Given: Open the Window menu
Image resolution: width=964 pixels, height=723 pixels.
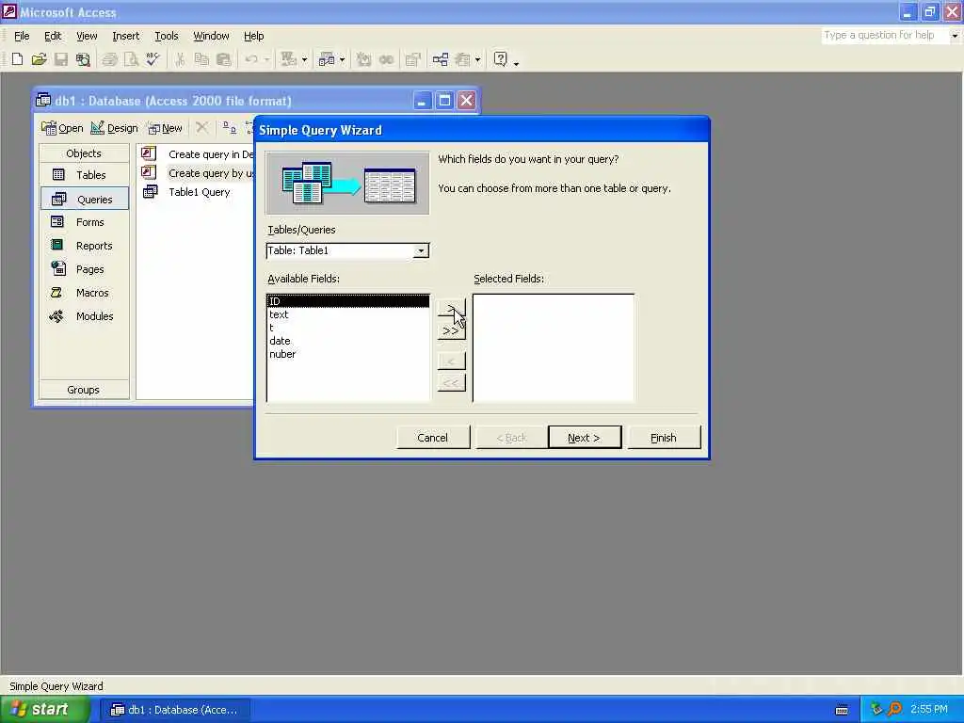Looking at the screenshot, I should [211, 37].
